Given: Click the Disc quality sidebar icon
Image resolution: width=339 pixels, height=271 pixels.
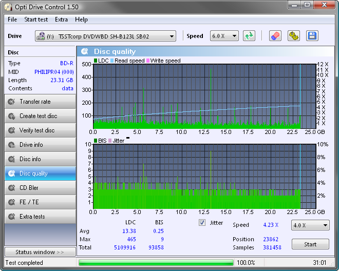Looking at the screenshot, I should click(11, 173).
